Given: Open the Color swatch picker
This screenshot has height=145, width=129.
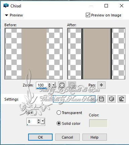Looking at the screenshot, I should 98,123.
